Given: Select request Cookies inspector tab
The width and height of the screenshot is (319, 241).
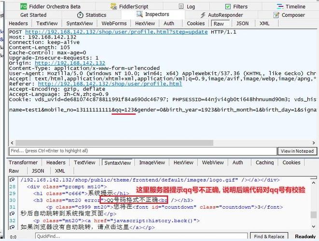Looking at the screenshot, I should pyautogui.click(x=196, y=23).
